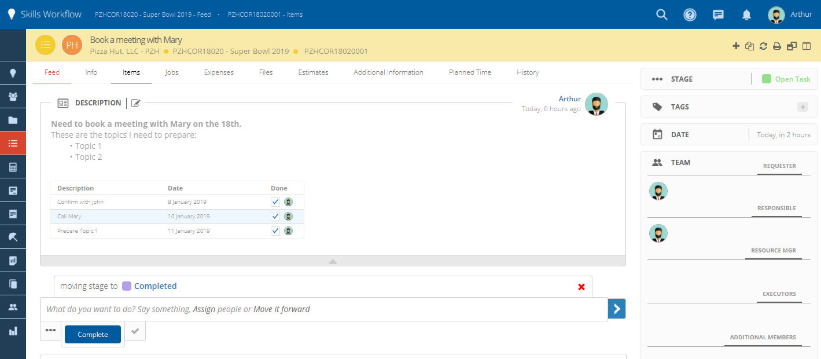Refresh the task using the refresh icon
This screenshot has height=359, width=821.
763,45
